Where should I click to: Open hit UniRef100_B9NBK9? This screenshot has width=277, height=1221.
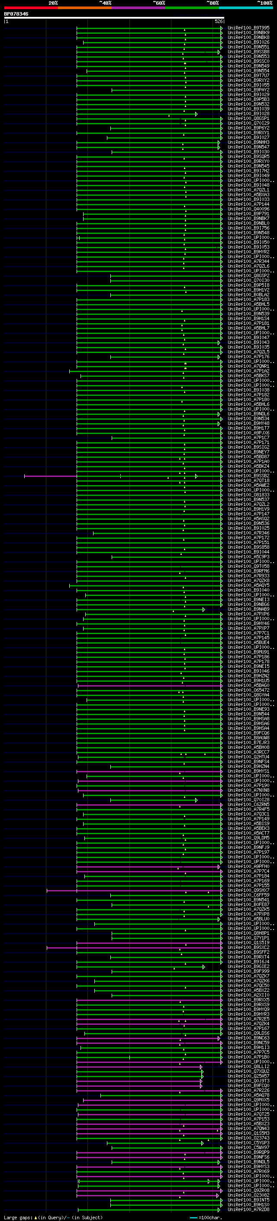pyautogui.click(x=248, y=33)
